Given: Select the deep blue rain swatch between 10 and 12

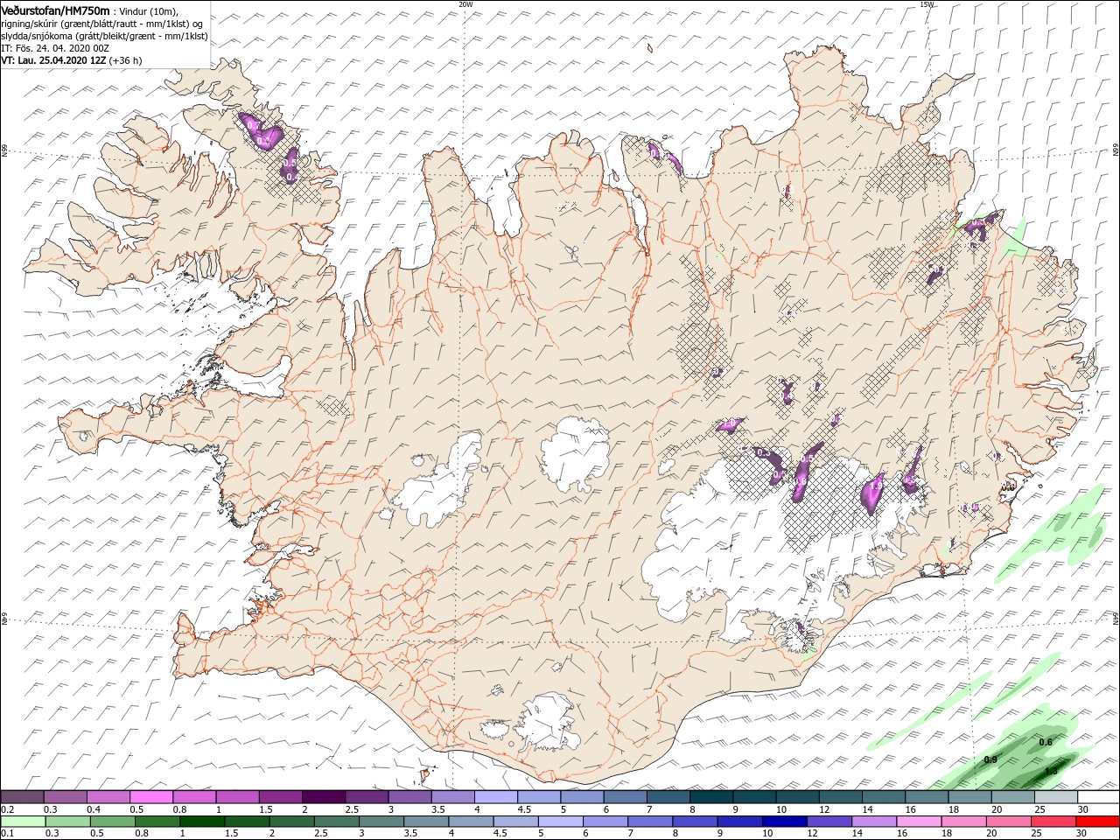Looking at the screenshot, I should tap(784, 822).
